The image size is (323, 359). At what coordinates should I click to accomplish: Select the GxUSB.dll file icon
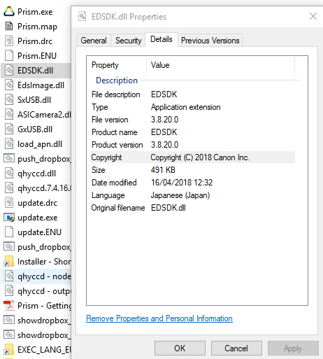tap(9, 129)
